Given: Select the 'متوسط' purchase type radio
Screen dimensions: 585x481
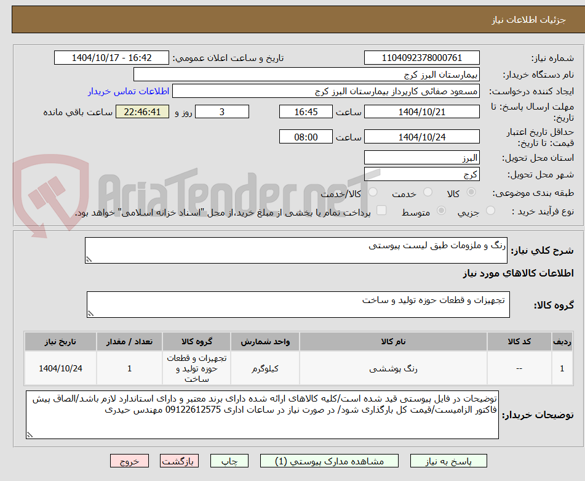Looking at the screenshot, I should pyautogui.click(x=441, y=210).
